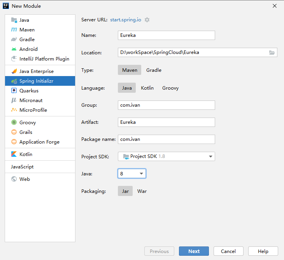The width and height of the screenshot is (284, 260).
Task: Select the Java folder icon in sidebar
Action: tap(14, 20)
